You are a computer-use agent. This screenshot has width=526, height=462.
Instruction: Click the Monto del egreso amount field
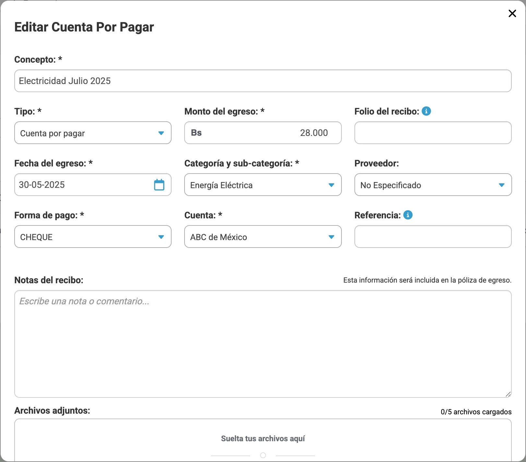263,133
